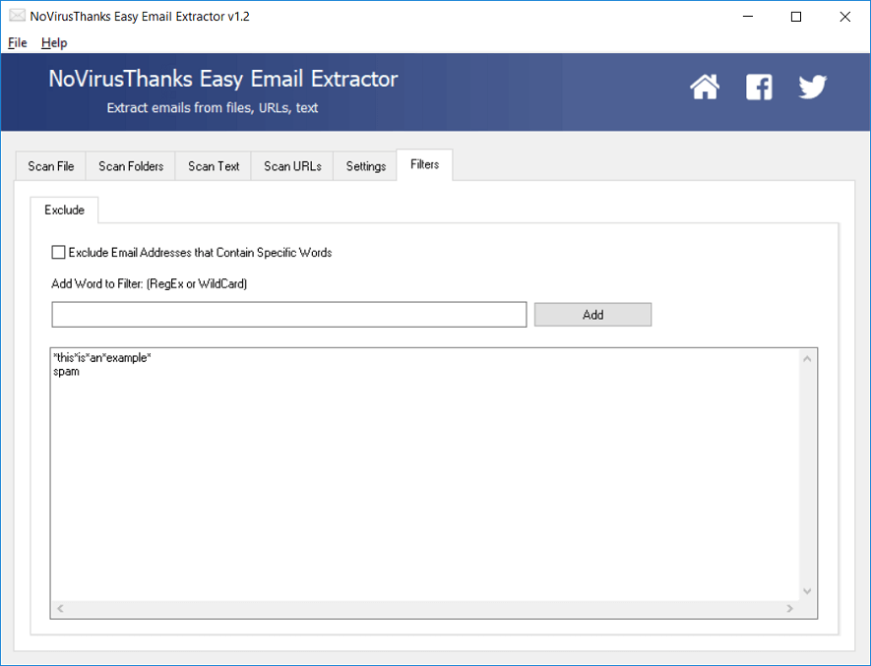
Task: Select the Filters tab
Action: pyautogui.click(x=424, y=164)
